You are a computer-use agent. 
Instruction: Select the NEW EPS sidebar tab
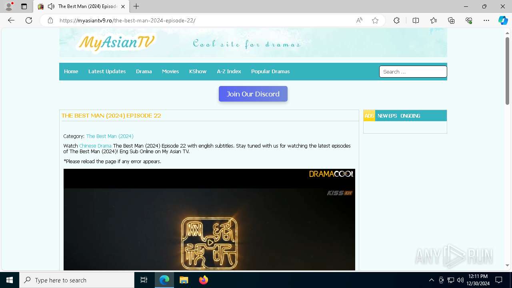pyautogui.click(x=387, y=116)
